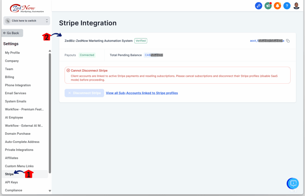Click the Cannot Disconnect Stripe title
This screenshot has height=196, width=305.
pyautogui.click(x=89, y=71)
